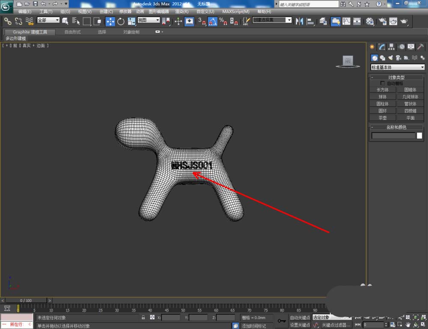Switch to the 自由形式 tab
The width and height of the screenshot is (428, 329).
point(72,32)
